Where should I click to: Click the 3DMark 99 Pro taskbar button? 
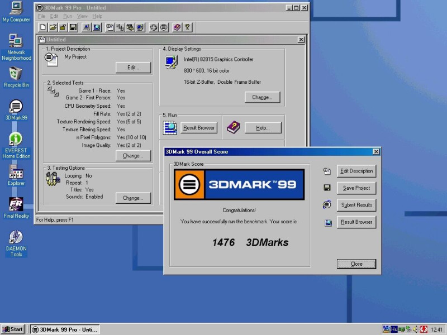(65, 329)
